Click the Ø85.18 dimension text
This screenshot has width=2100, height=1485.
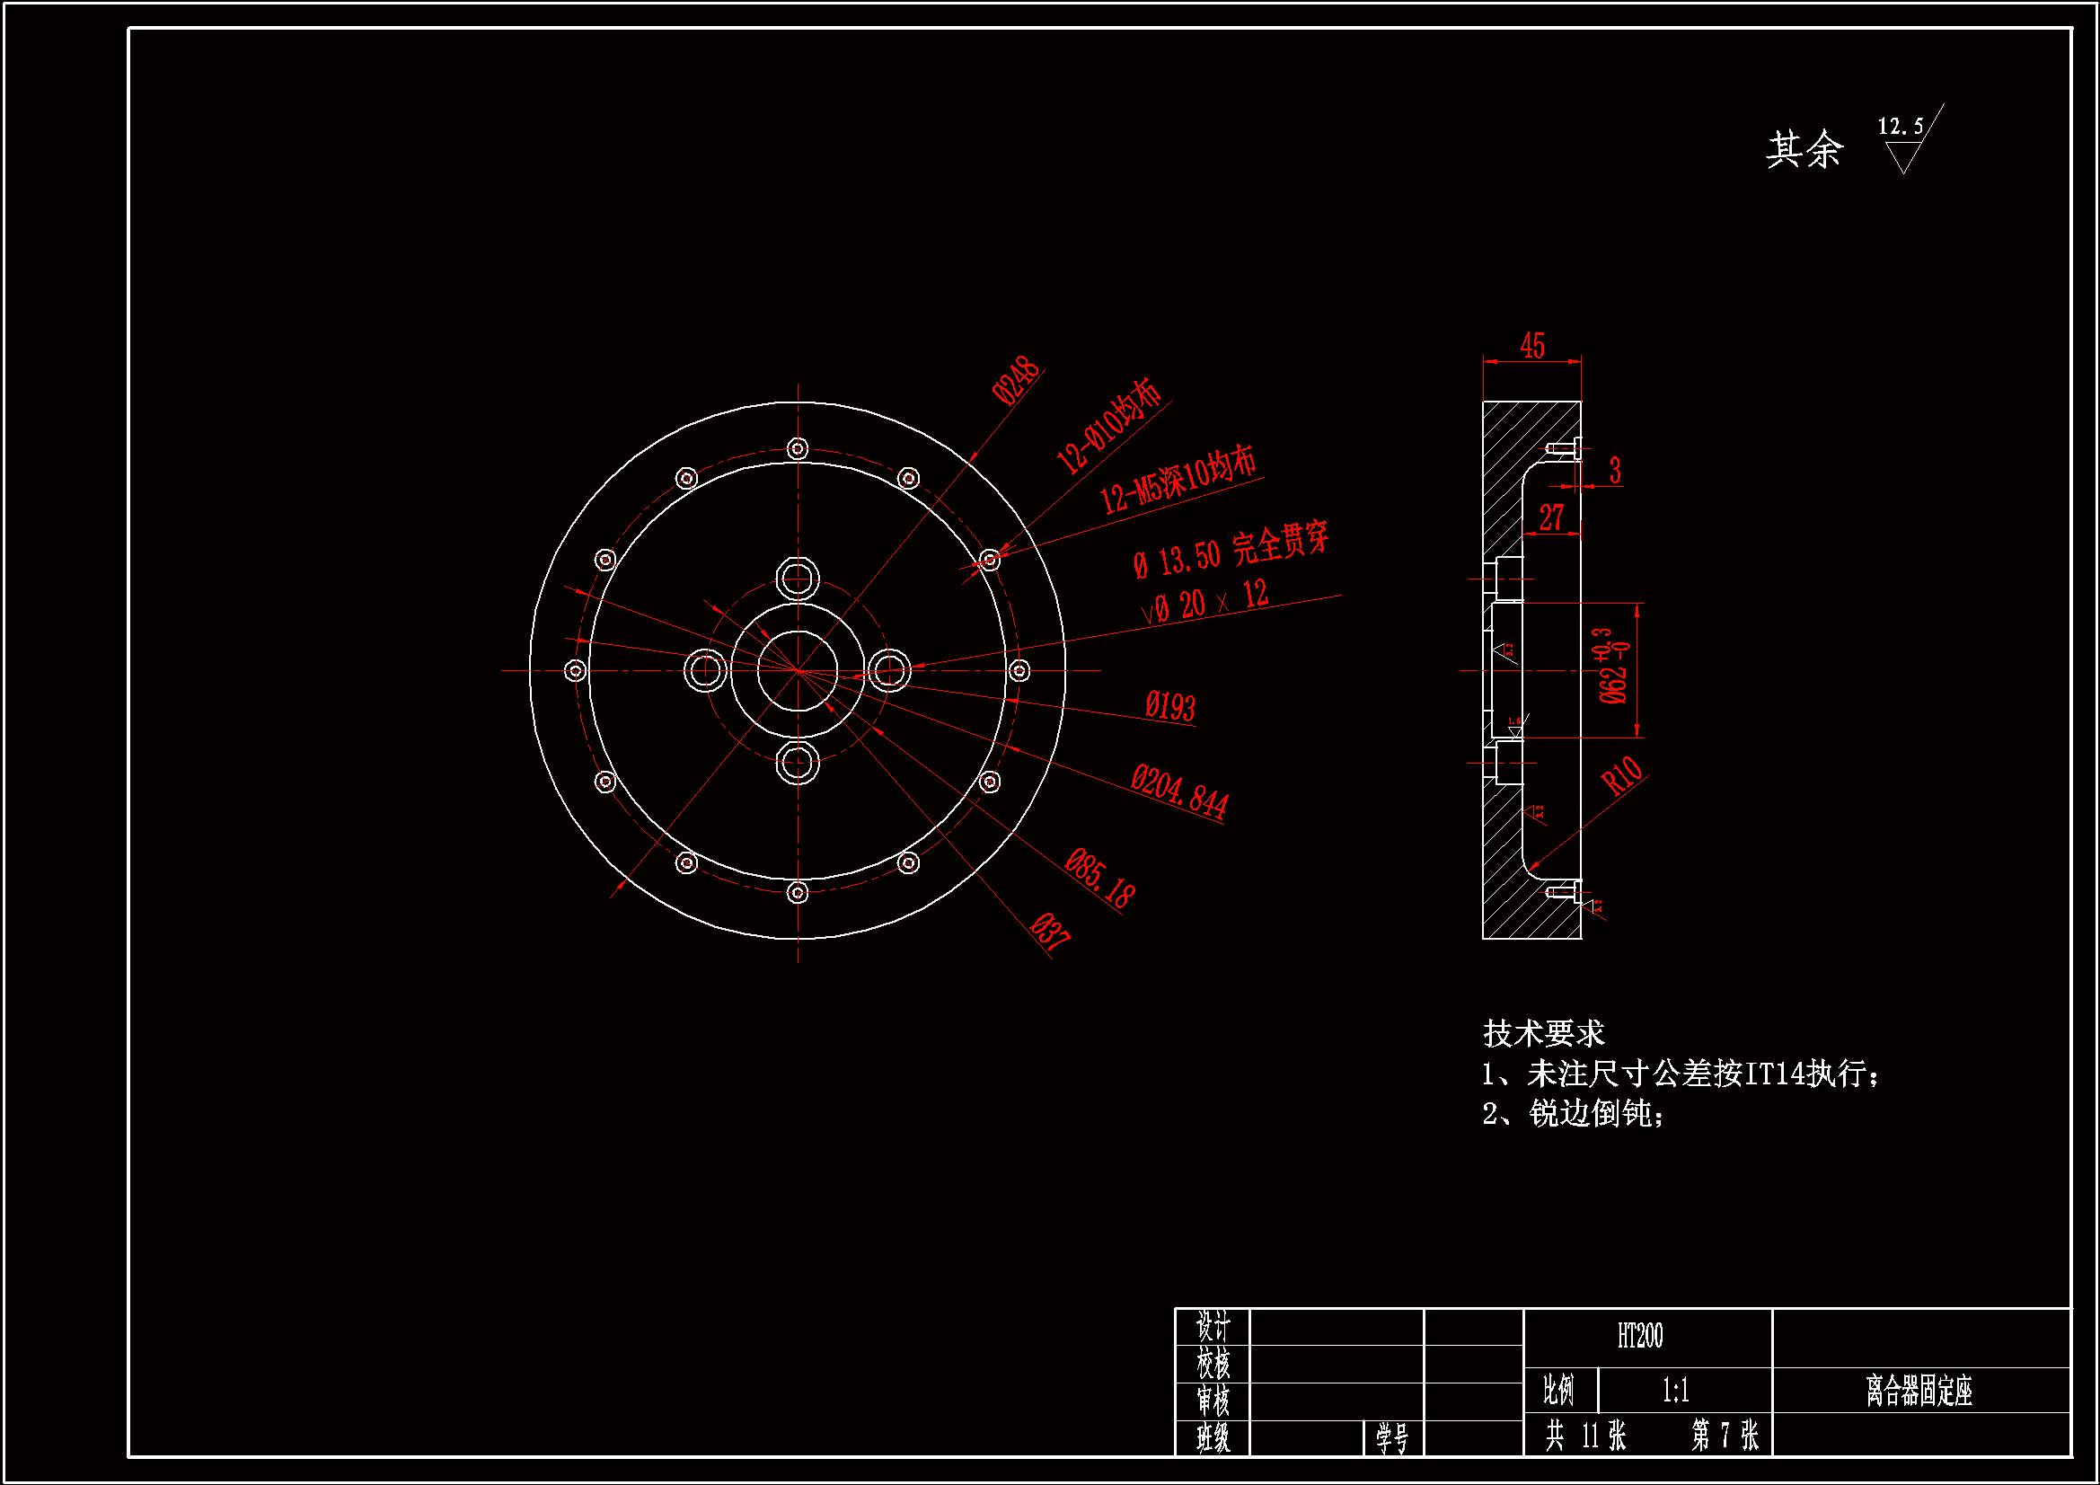[1100, 878]
